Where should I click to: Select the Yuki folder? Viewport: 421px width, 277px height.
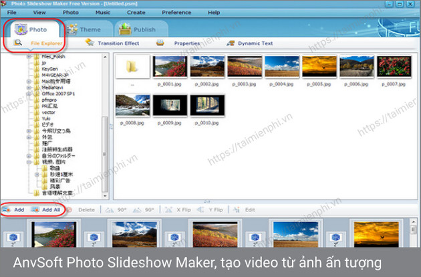(46, 118)
